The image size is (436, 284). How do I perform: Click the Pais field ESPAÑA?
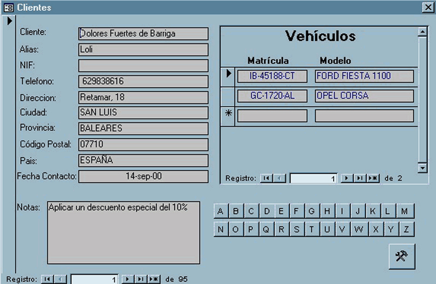[x=143, y=160]
